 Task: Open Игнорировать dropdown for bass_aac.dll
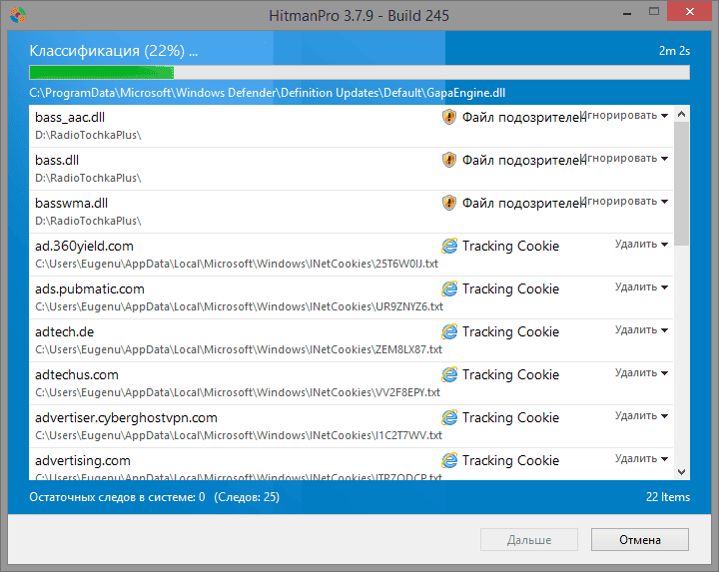(624, 116)
